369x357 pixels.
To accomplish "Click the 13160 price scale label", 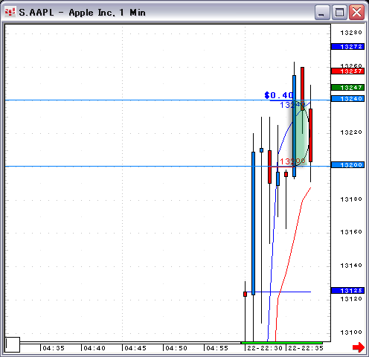I will pyautogui.click(x=351, y=232).
